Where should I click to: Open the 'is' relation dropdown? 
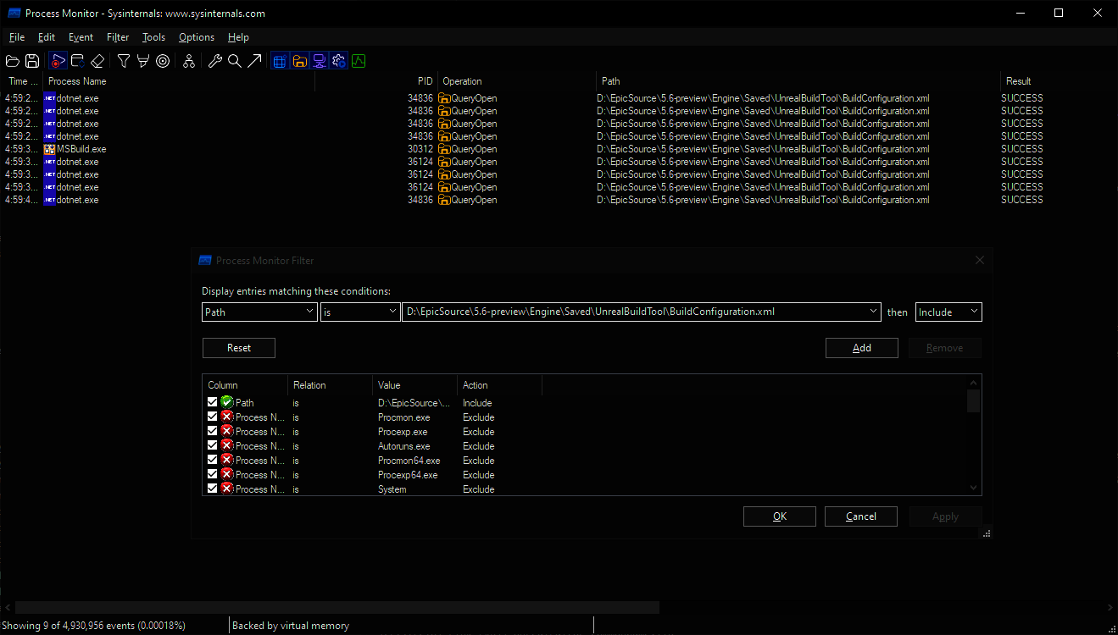tap(359, 312)
